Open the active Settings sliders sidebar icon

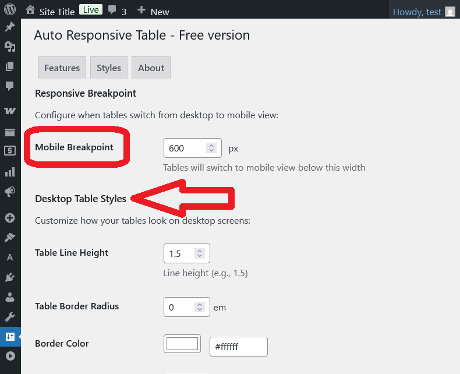point(10,337)
